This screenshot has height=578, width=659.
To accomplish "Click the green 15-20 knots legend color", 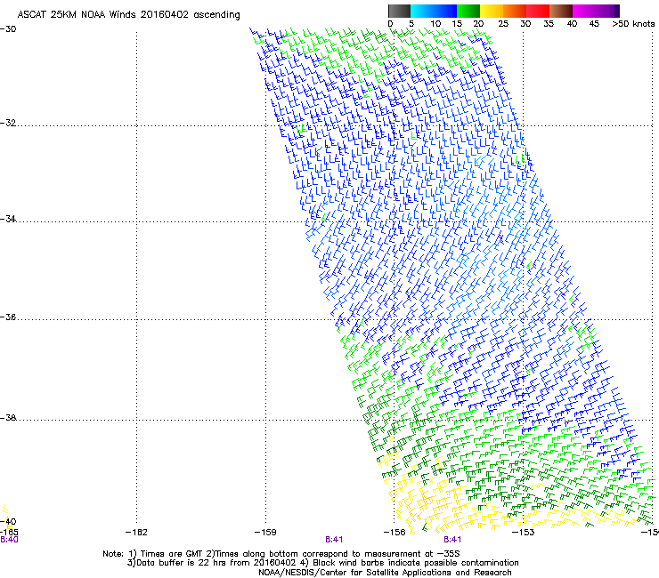I will pyautogui.click(x=468, y=11).
